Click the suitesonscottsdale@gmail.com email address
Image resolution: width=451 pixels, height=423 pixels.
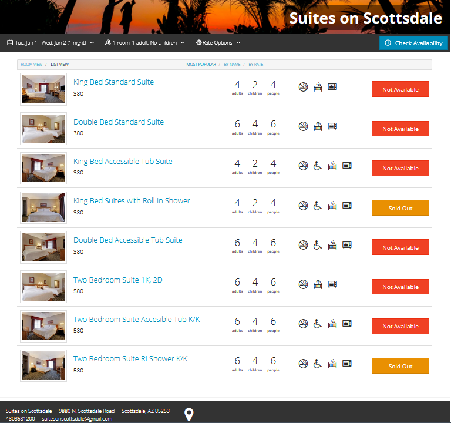(x=77, y=419)
